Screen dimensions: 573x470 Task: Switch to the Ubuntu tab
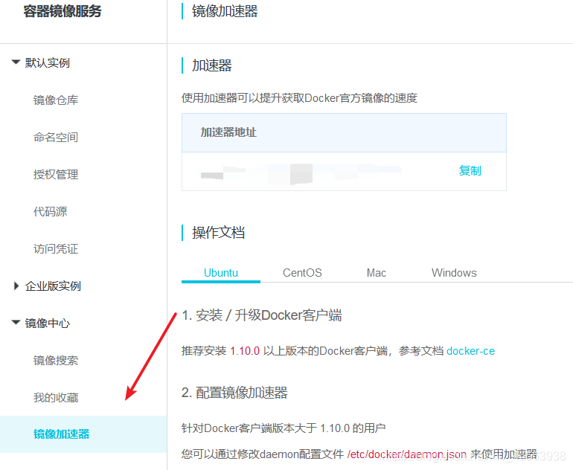coord(221,273)
